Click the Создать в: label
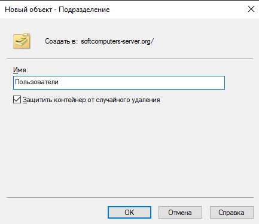The width and height of the screenshot is (259, 224). (x=61, y=41)
